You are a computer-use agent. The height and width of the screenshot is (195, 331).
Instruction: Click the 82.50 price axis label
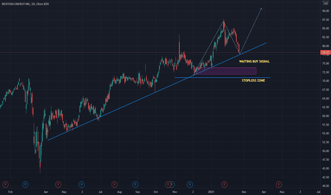[x=326, y=37]
